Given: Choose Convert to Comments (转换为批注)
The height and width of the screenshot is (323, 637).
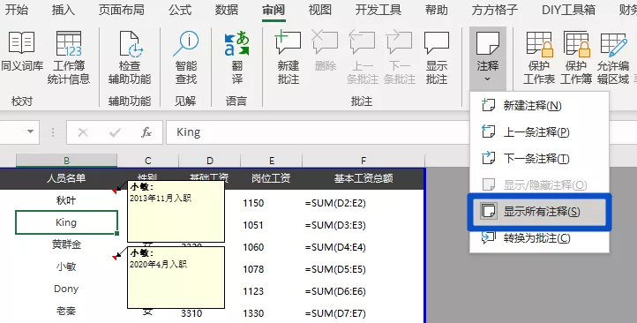Looking at the screenshot, I should pyautogui.click(x=539, y=237).
